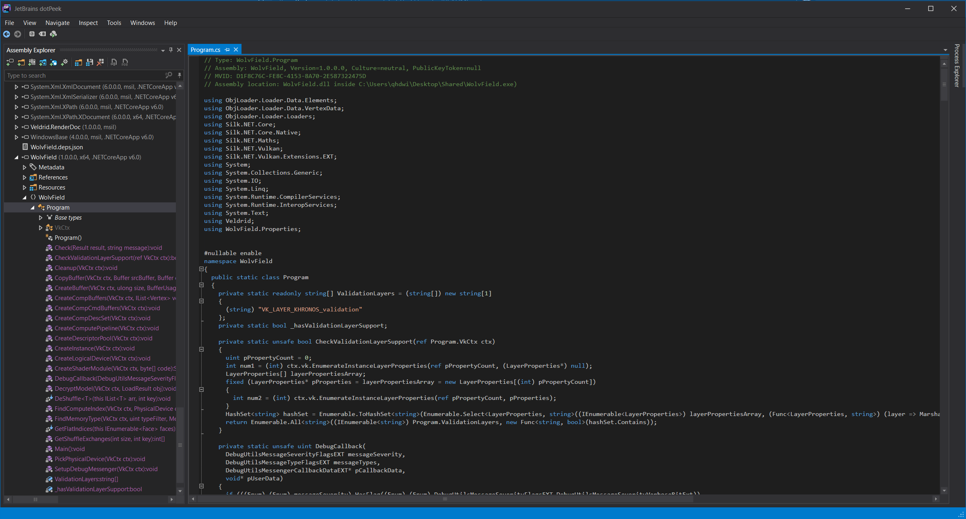Click the Save assembly list icon
This screenshot has width=966, height=519.
[x=89, y=62]
